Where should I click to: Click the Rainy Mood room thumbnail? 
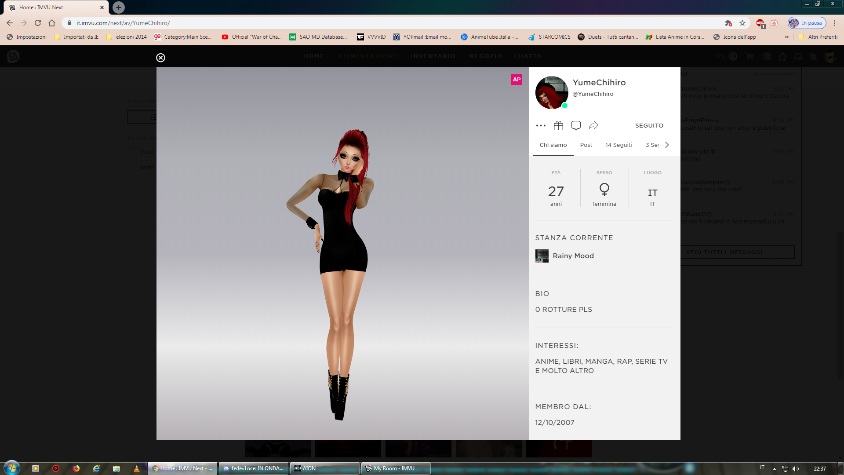pyautogui.click(x=542, y=256)
